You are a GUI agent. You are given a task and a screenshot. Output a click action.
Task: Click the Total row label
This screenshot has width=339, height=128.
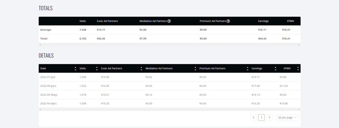point(44,39)
